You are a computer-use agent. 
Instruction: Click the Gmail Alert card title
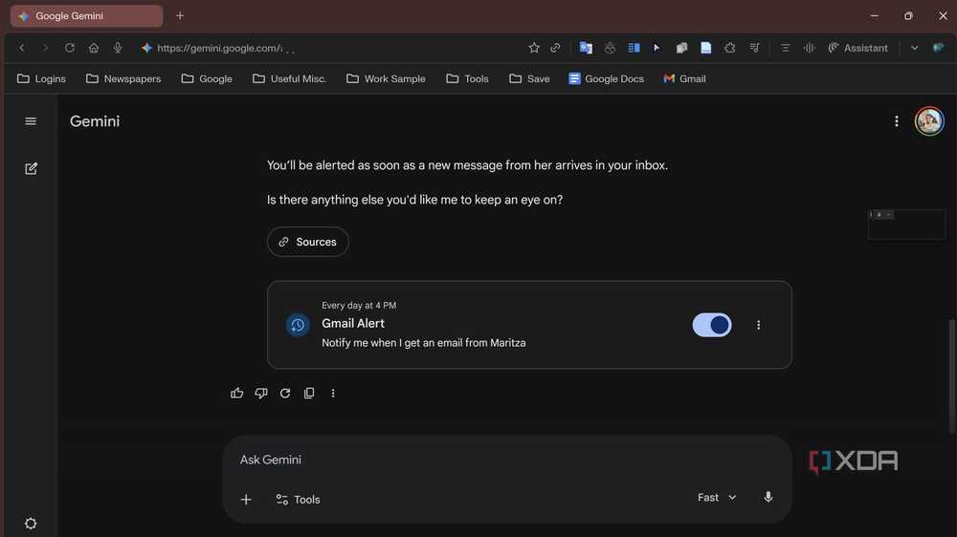[x=353, y=324]
